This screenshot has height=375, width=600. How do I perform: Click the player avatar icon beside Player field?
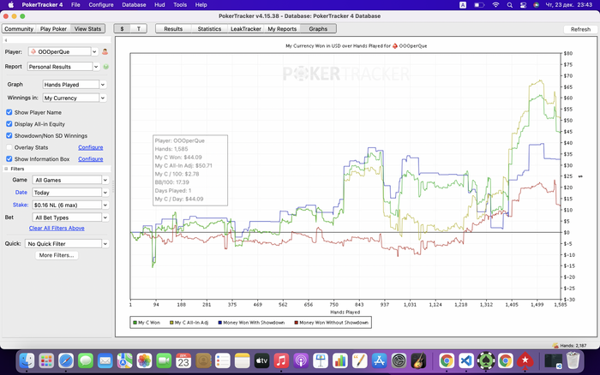tap(105, 51)
